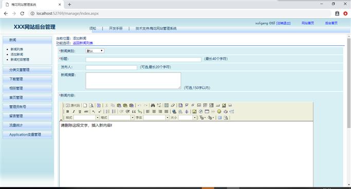Click the 标题 title input field
Image resolution: width=351 pixels, height=189 pixels.
point(143,60)
